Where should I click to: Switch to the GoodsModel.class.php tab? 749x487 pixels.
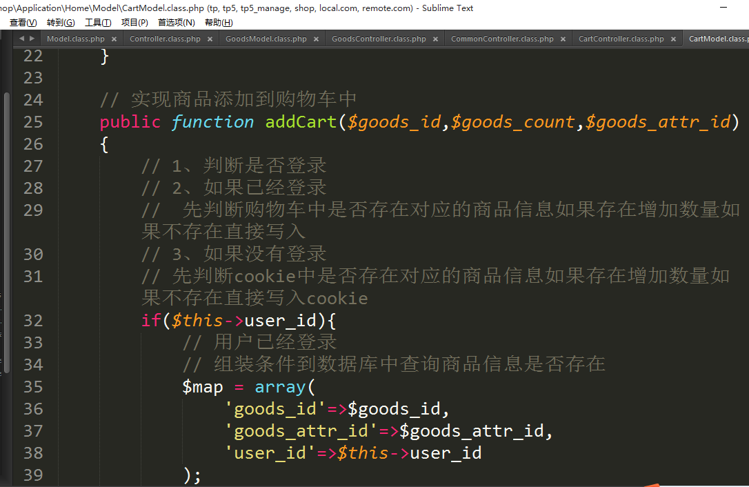click(266, 39)
